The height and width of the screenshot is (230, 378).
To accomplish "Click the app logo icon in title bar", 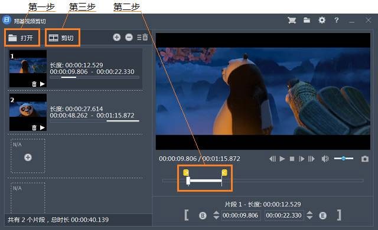I will pyautogui.click(x=6, y=20).
